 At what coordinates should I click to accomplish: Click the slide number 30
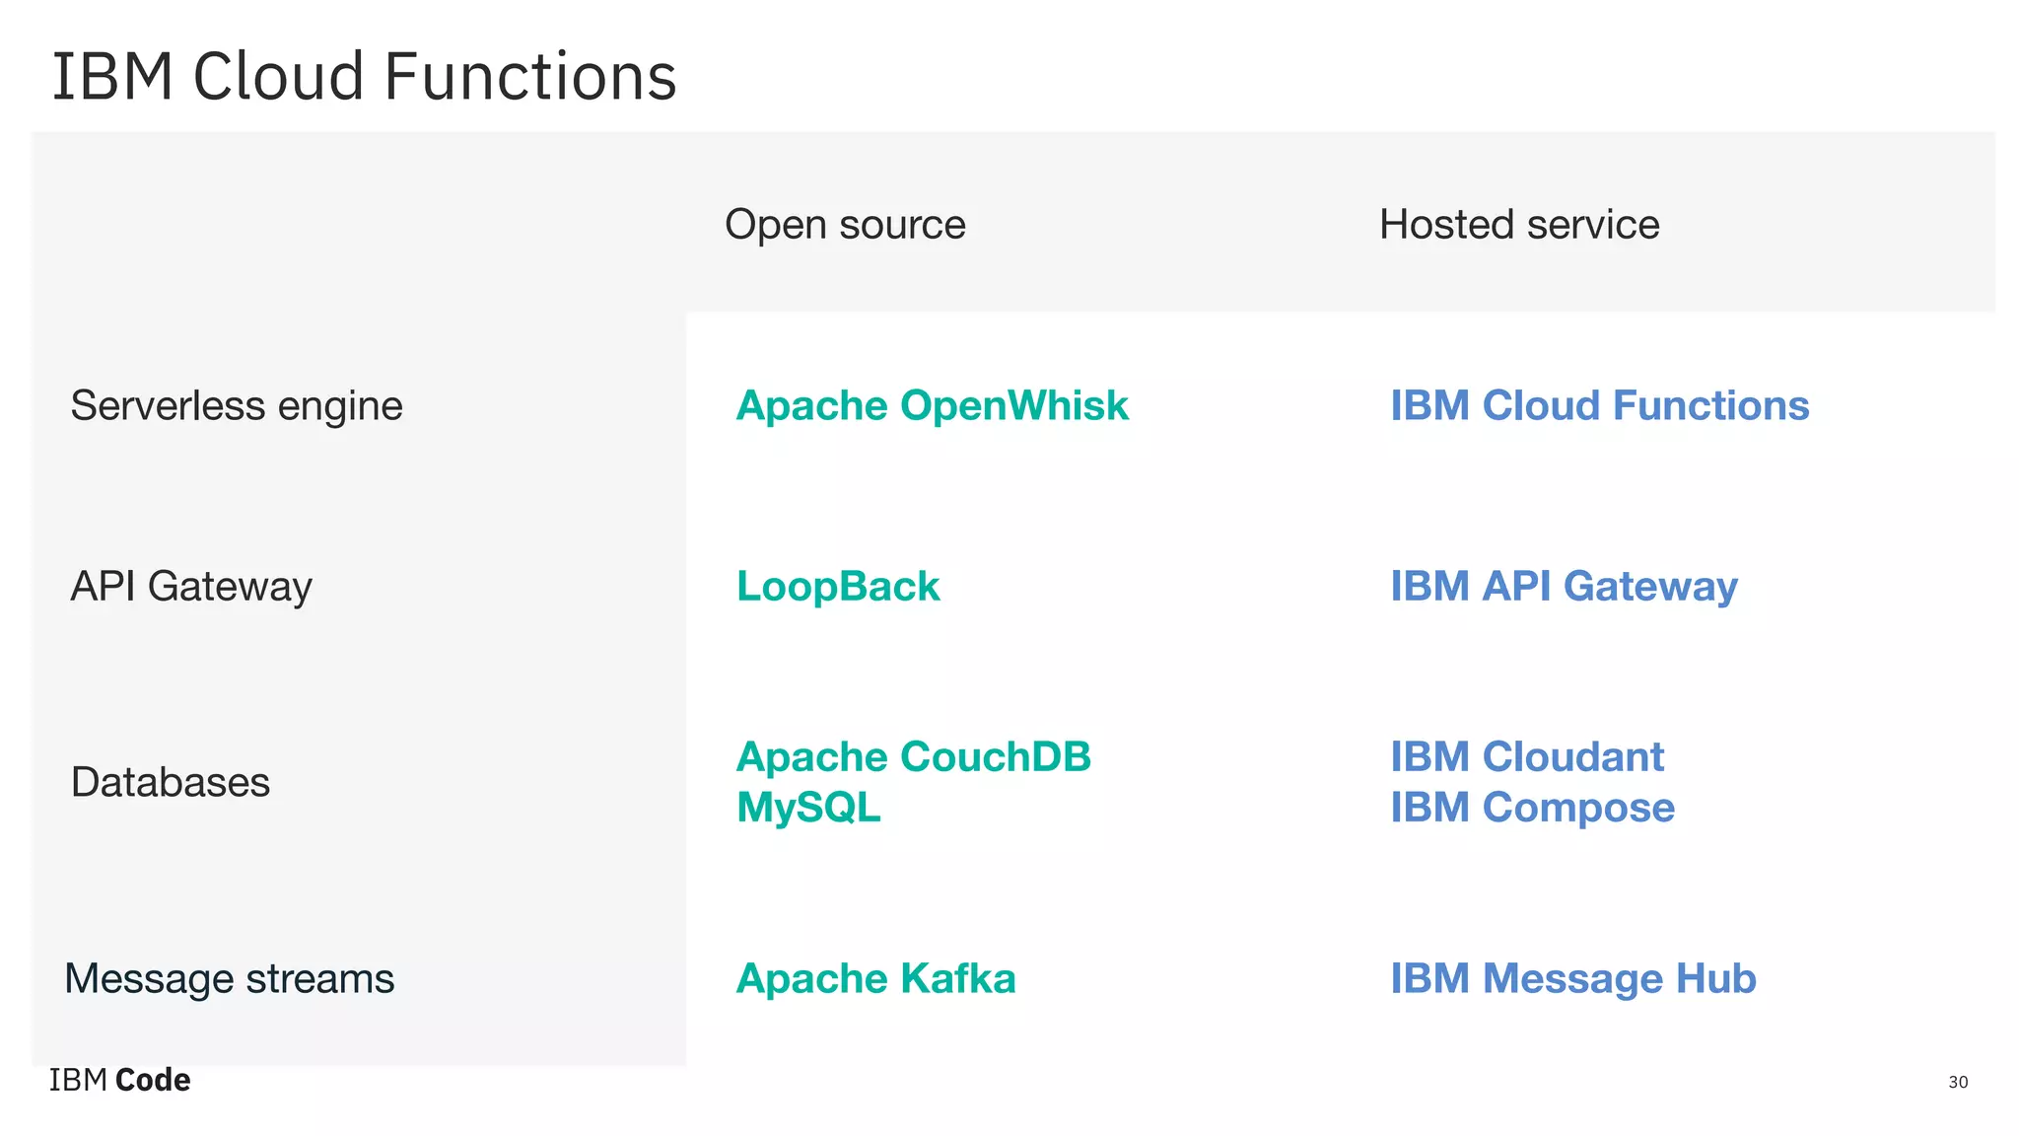pos(1958,1083)
